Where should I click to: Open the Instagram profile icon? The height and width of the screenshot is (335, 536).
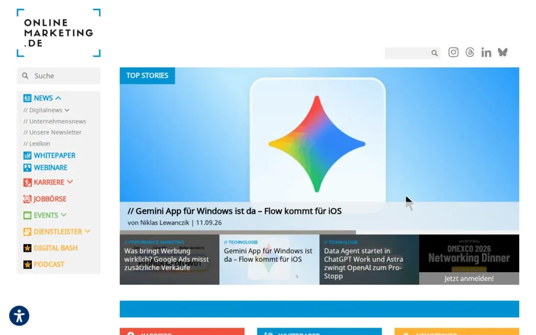pyautogui.click(x=453, y=52)
